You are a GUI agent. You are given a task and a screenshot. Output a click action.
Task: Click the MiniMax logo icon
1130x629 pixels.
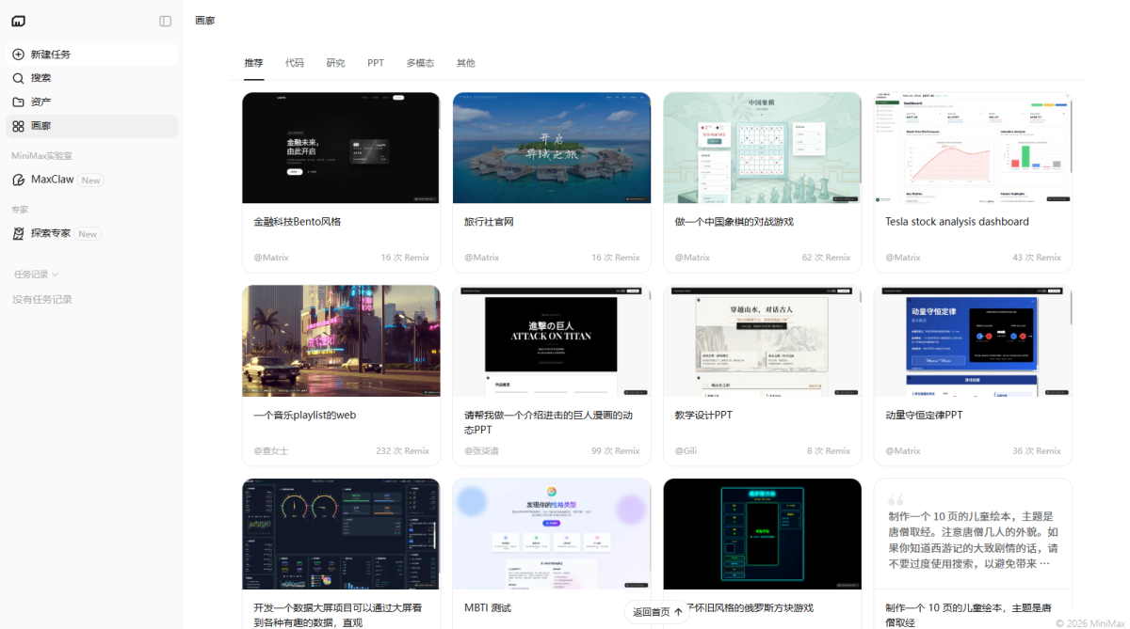click(x=19, y=21)
